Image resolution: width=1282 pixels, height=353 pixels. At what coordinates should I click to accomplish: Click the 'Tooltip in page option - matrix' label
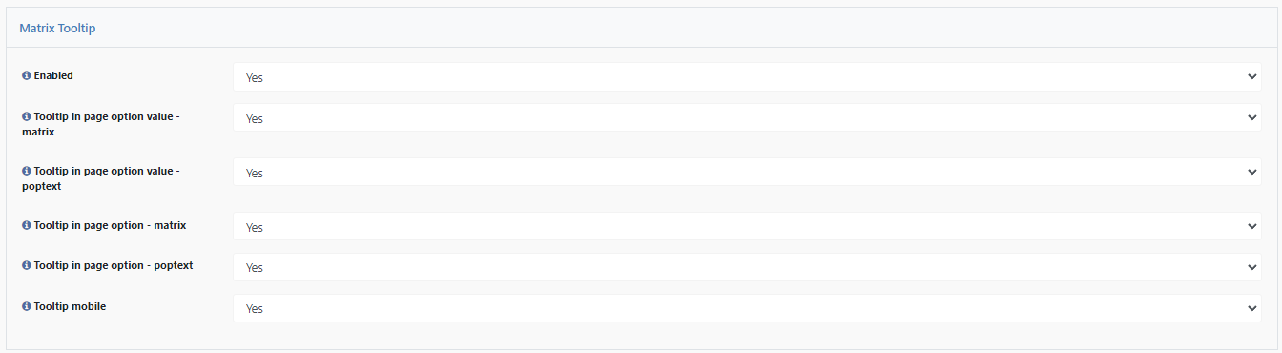click(110, 224)
